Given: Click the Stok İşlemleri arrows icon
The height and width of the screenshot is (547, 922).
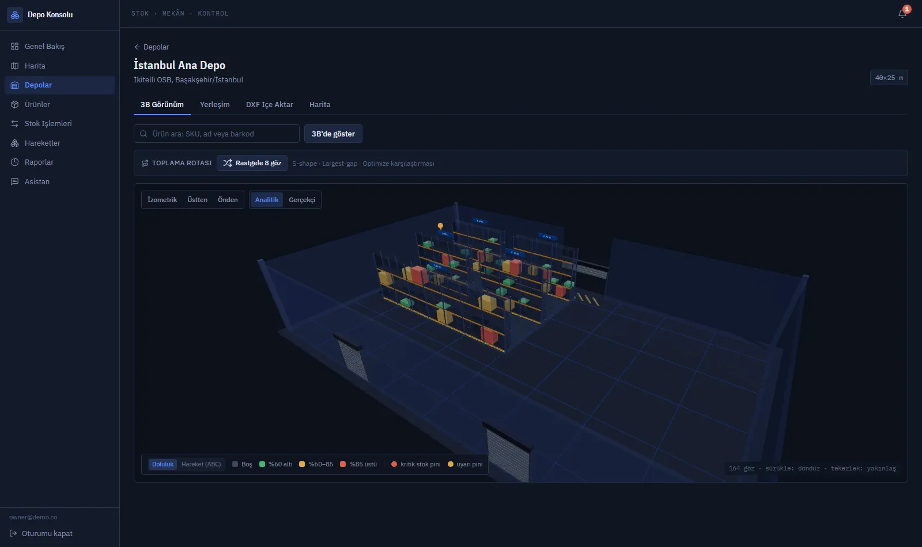Looking at the screenshot, I should pyautogui.click(x=15, y=124).
